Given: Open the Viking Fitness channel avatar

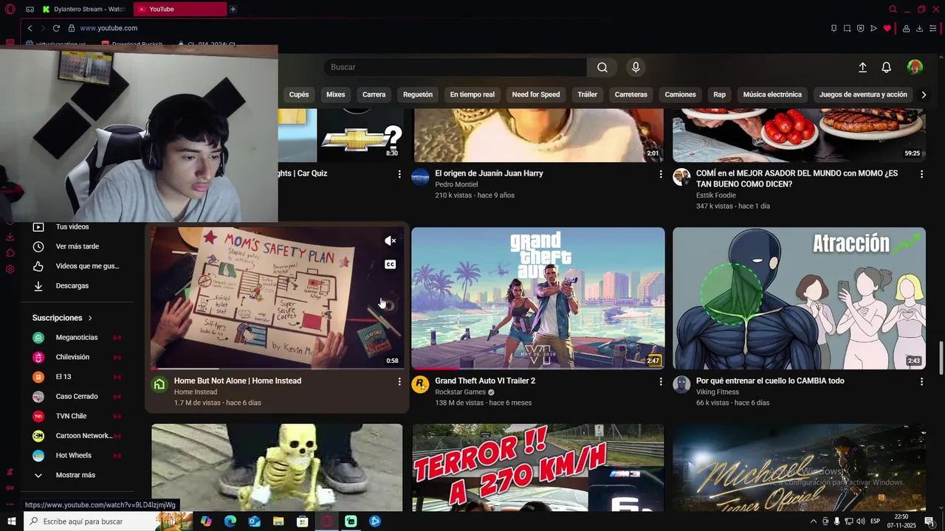Looking at the screenshot, I should click(x=681, y=384).
